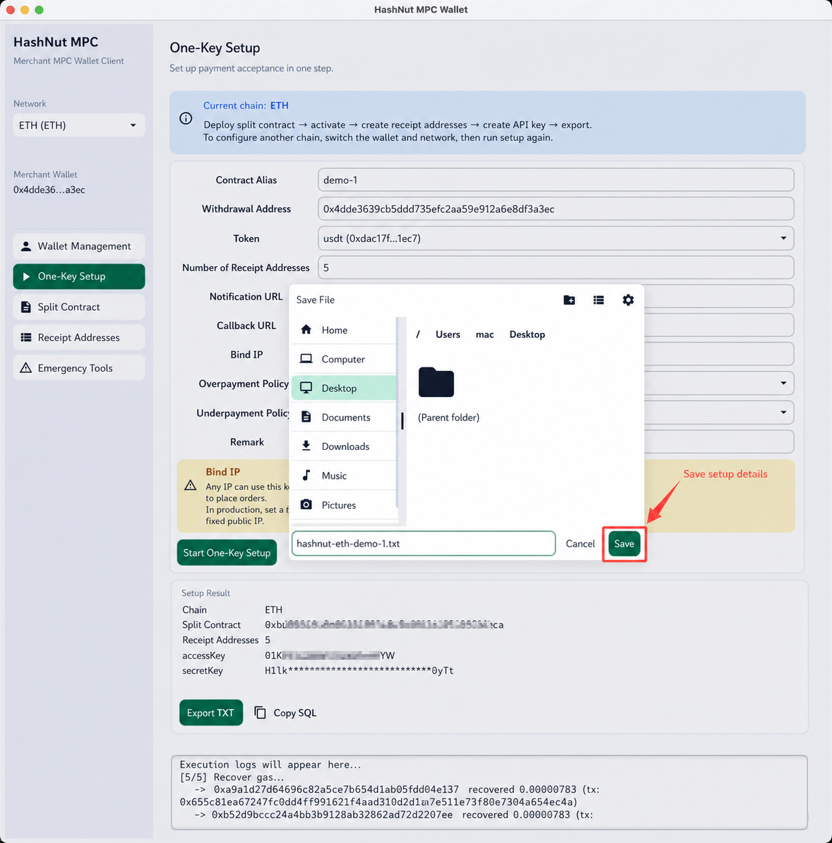Click mac in the path breadcrumb

tap(485, 334)
